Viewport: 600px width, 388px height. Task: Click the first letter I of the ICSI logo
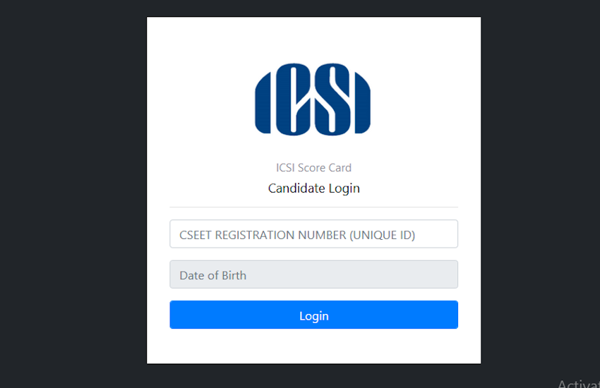pos(263,103)
